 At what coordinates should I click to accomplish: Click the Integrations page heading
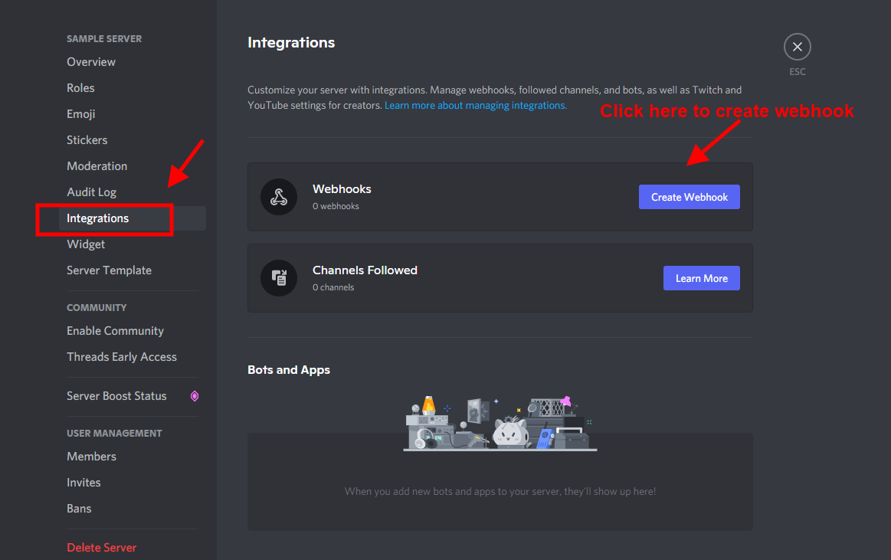point(291,43)
